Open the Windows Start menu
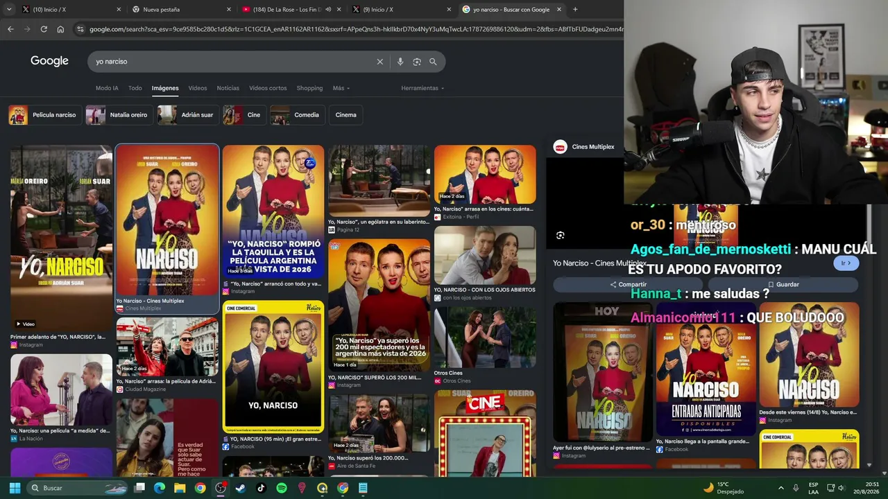Screen dimensions: 888x499 point(15,488)
